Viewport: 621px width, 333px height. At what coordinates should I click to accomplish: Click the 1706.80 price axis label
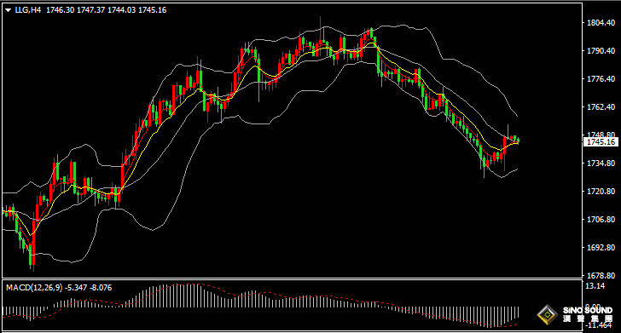601,219
